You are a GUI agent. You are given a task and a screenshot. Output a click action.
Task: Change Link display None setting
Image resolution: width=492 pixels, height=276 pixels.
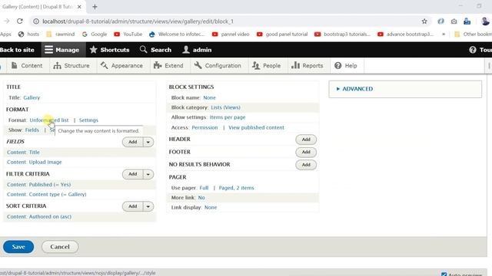pyautogui.click(x=211, y=208)
